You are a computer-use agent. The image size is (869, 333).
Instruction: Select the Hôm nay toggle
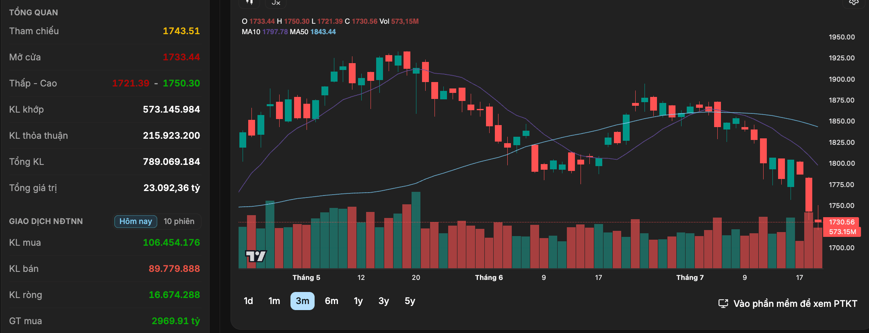(136, 221)
